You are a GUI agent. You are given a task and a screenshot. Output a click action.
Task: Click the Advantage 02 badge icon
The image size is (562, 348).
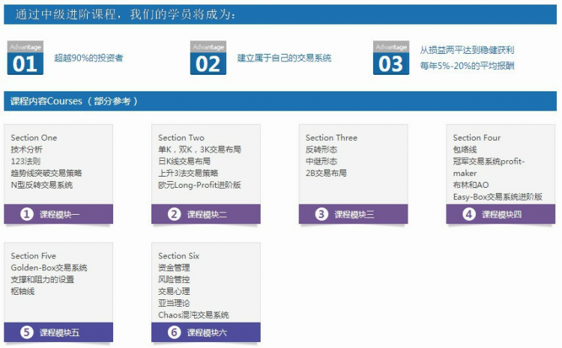(x=208, y=58)
